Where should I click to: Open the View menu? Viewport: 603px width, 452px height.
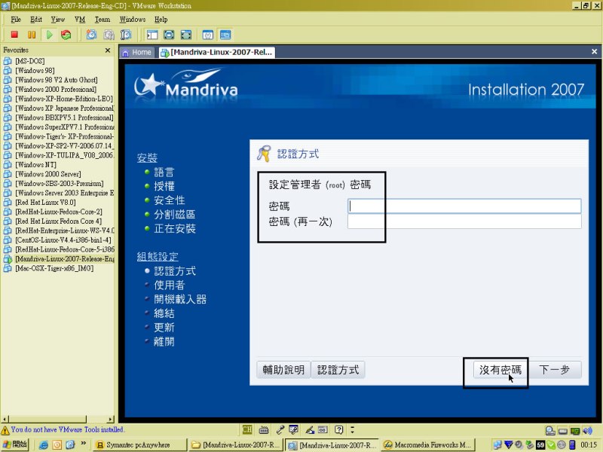[58, 20]
